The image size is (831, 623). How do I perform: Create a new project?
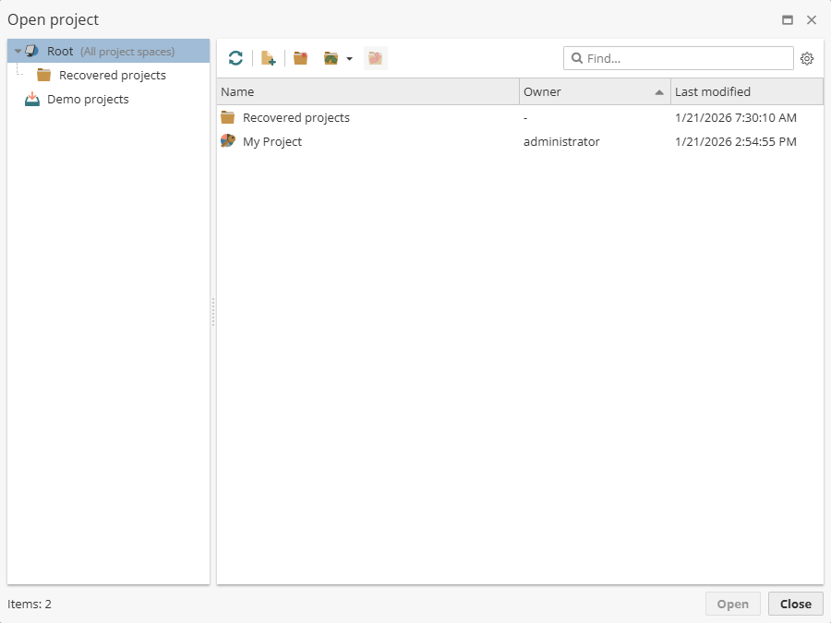pyautogui.click(x=268, y=57)
